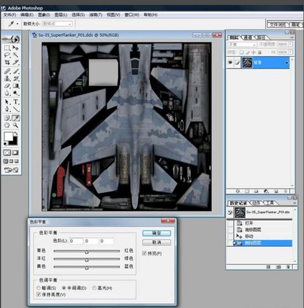Select the Brush tool

coord(15,71)
